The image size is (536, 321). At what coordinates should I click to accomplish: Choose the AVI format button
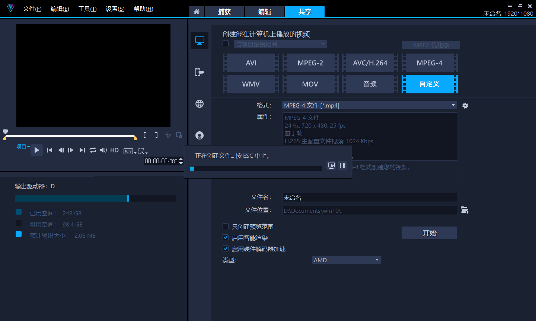[x=251, y=63]
